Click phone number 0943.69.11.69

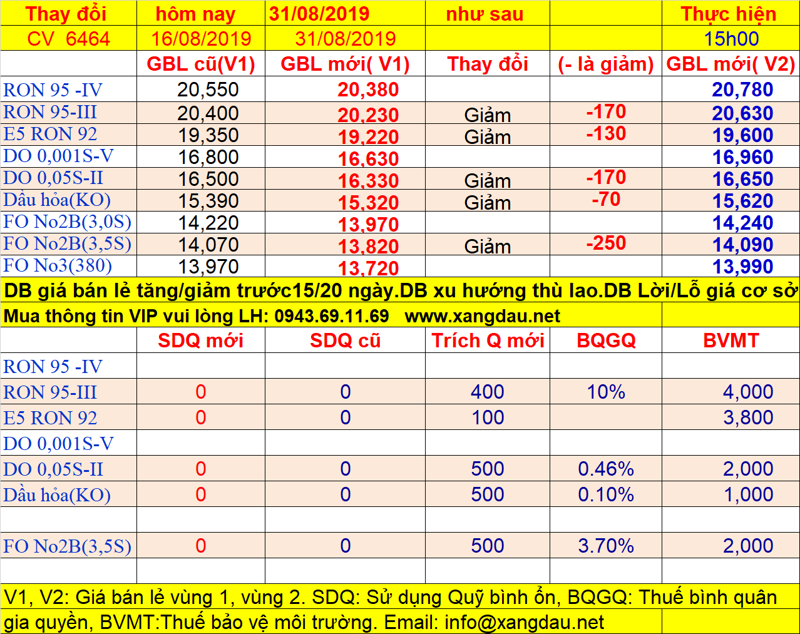click(x=332, y=316)
